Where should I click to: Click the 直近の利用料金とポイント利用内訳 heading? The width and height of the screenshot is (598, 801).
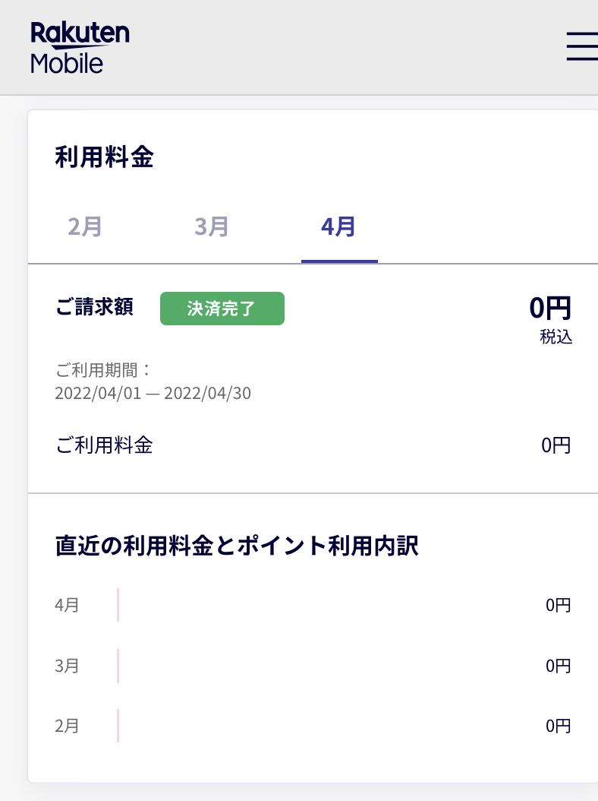point(237,546)
